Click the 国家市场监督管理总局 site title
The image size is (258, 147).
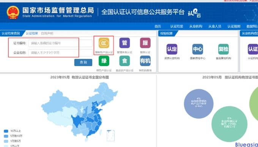58,10
